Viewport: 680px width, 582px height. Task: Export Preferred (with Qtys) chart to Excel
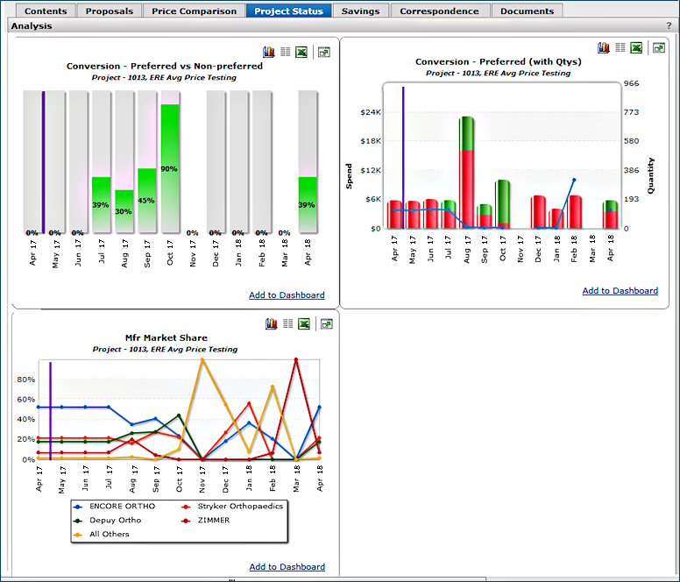[x=637, y=48]
